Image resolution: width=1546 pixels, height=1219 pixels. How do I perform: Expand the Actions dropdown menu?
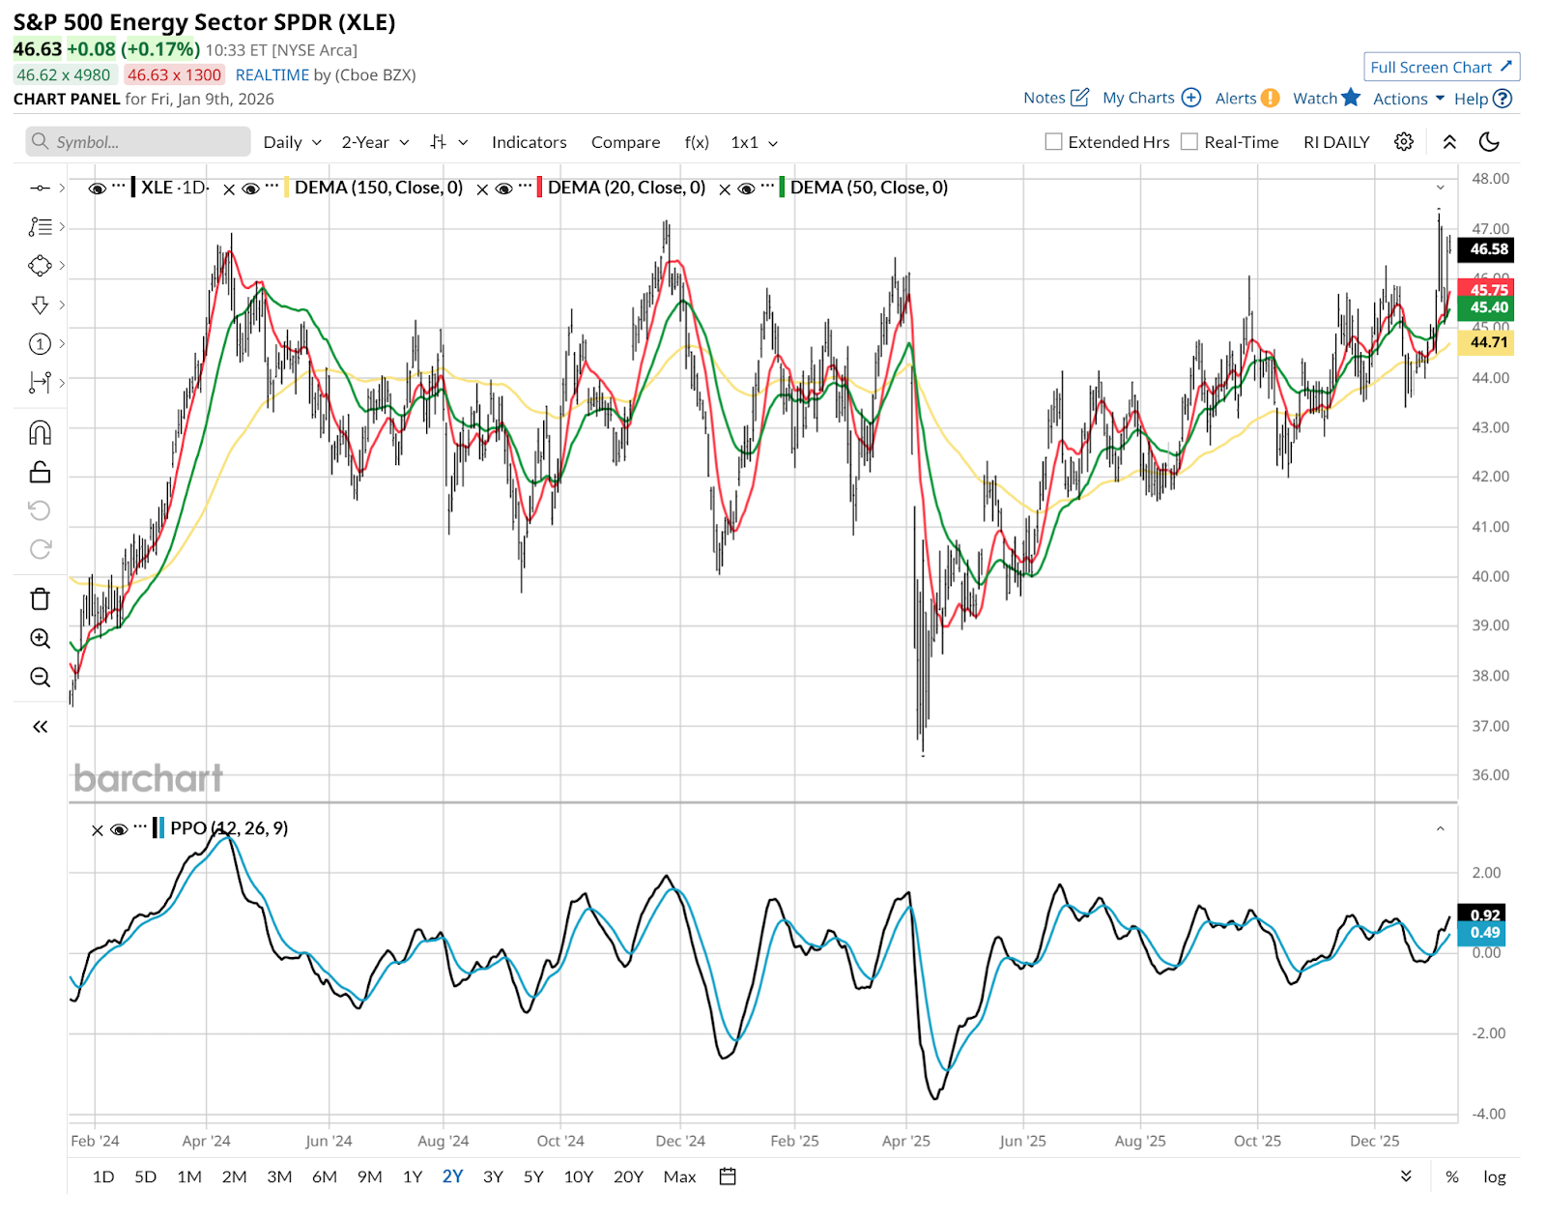click(1408, 99)
